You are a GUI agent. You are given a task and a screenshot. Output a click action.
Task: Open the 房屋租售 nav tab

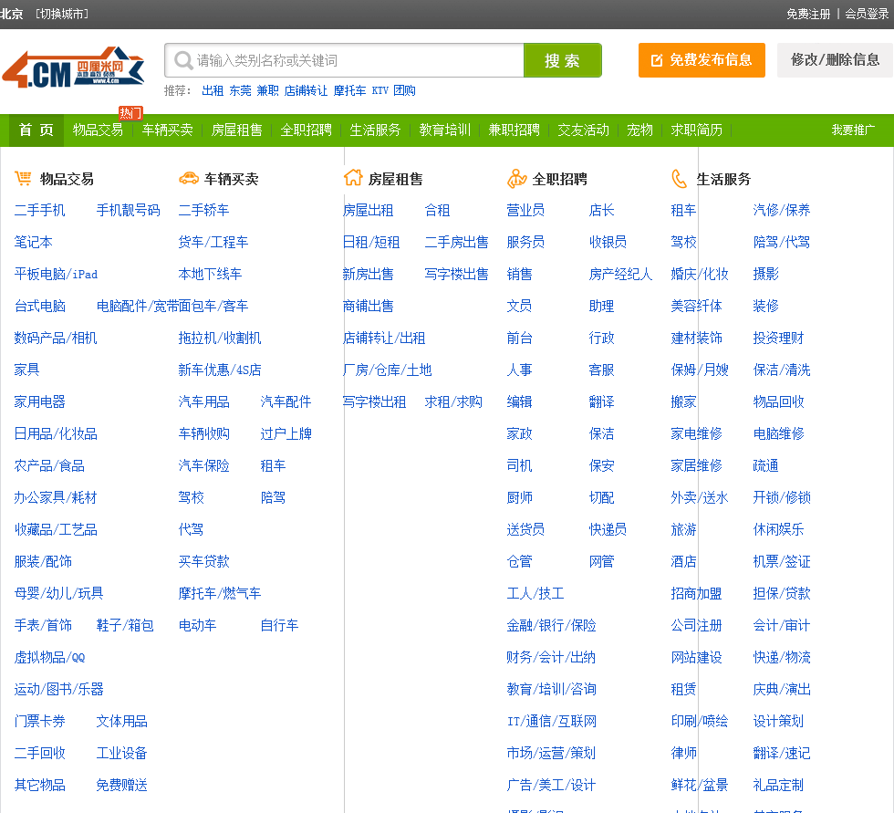coord(236,130)
